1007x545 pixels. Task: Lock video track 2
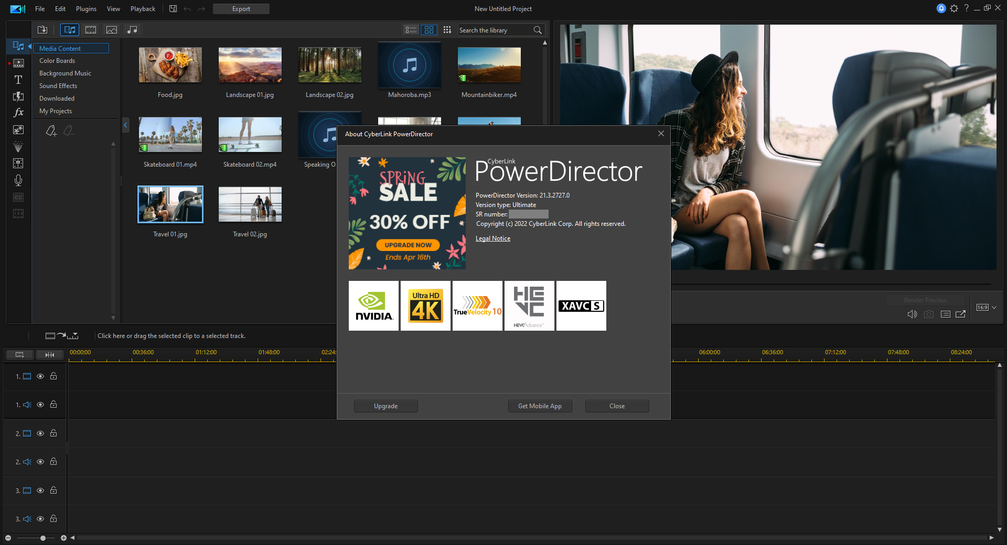(53, 433)
